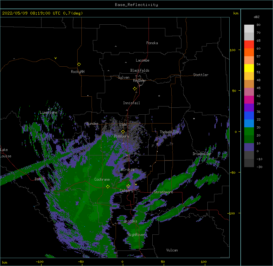This screenshot has height=266, width=273.
Task: Click the ThreeHills city label
Action: coord(169,132)
